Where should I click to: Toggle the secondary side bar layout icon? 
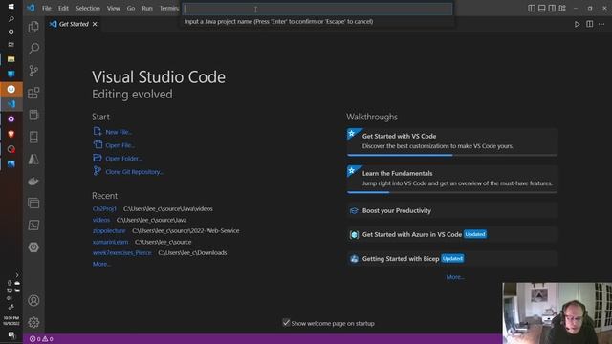tap(552, 8)
